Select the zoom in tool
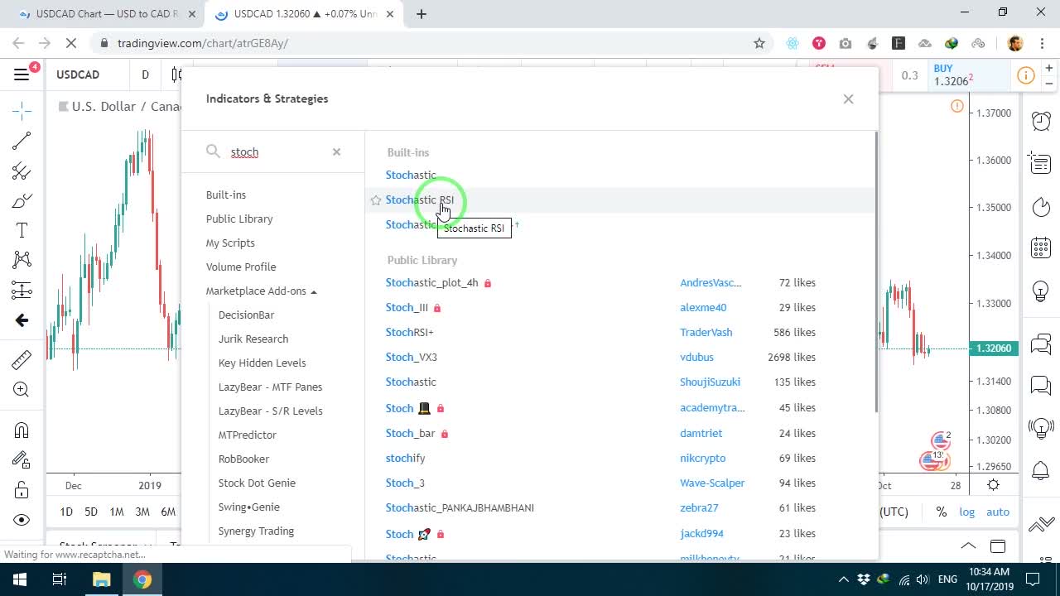1060x596 pixels. [x=22, y=389]
